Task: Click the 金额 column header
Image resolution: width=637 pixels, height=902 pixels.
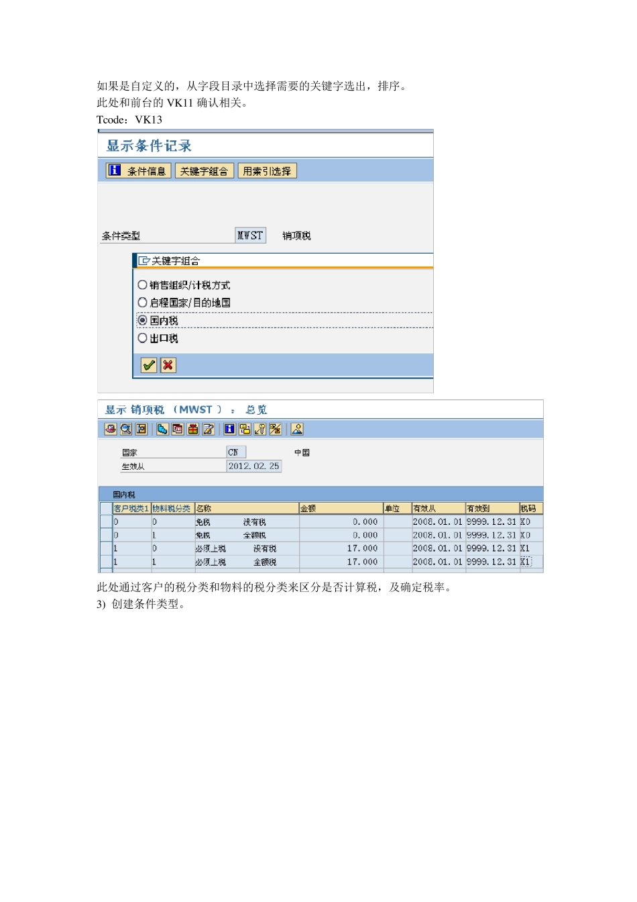Action: (341, 508)
